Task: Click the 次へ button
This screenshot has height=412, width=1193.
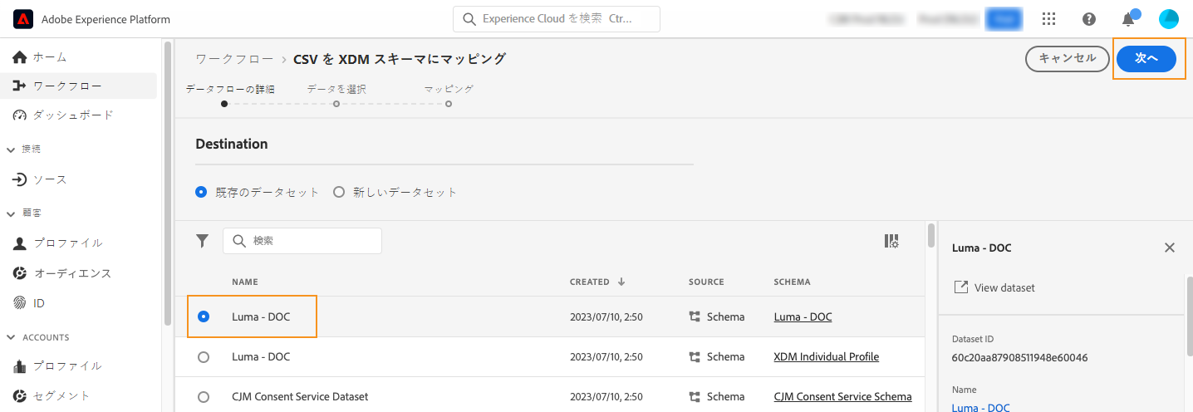Action: point(1146,58)
